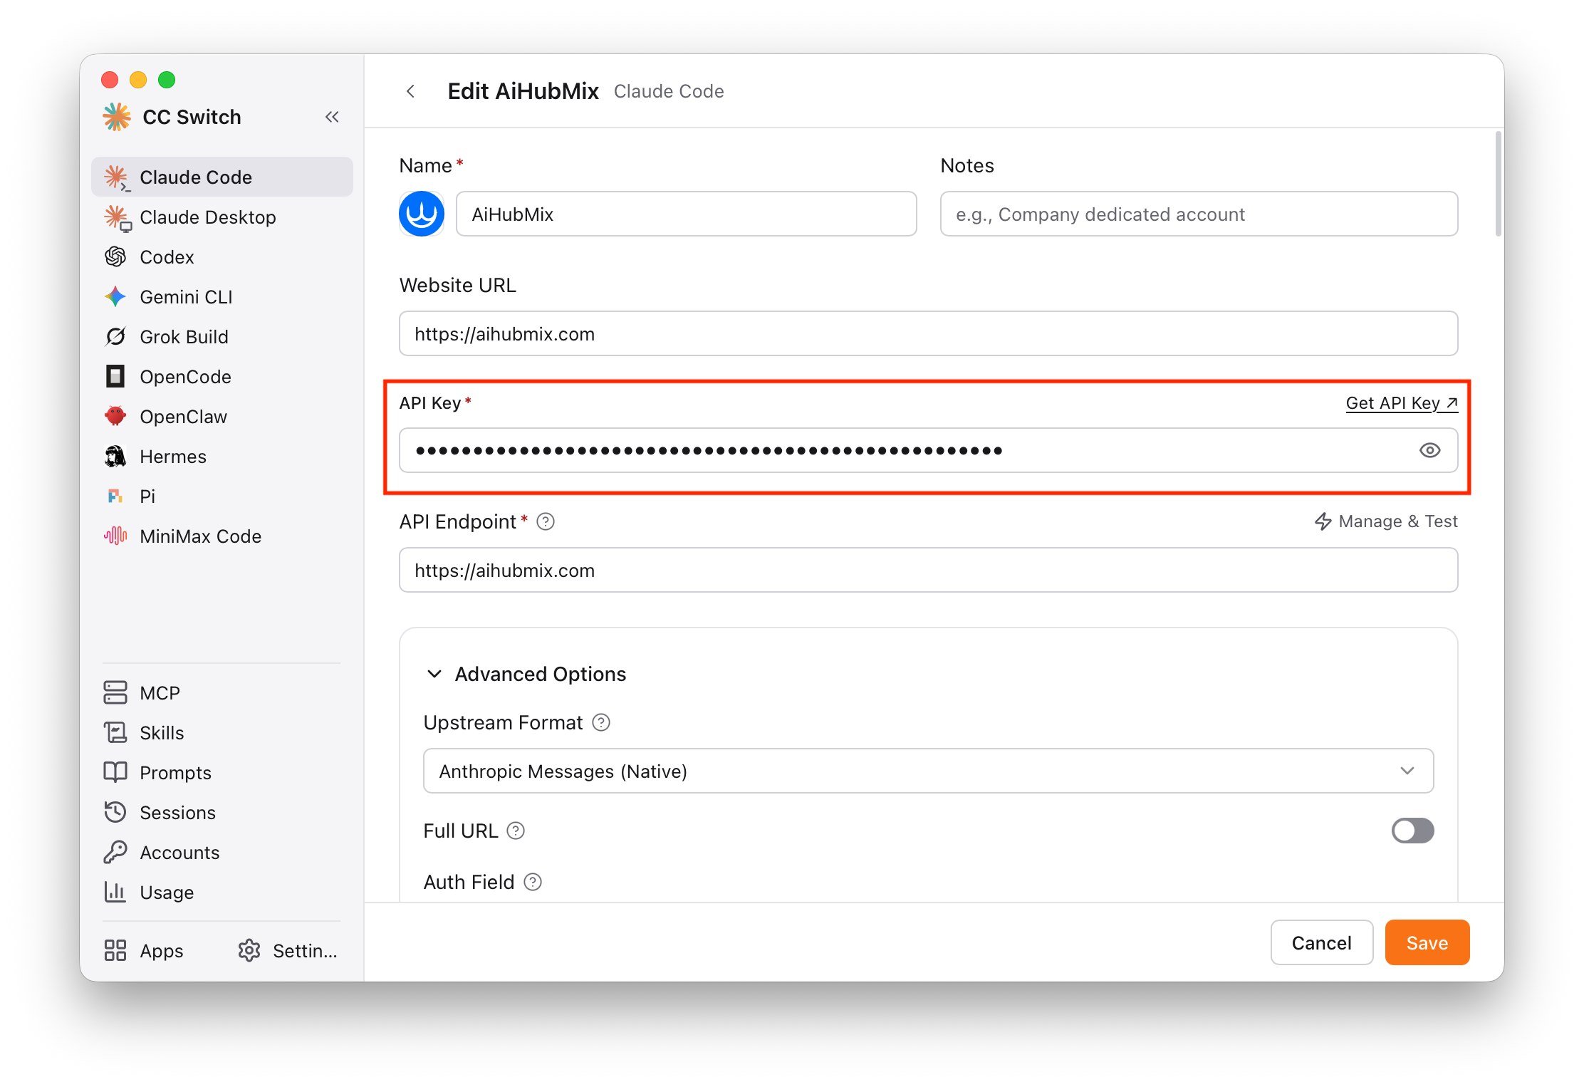Click the Accounts key icon

click(x=115, y=852)
